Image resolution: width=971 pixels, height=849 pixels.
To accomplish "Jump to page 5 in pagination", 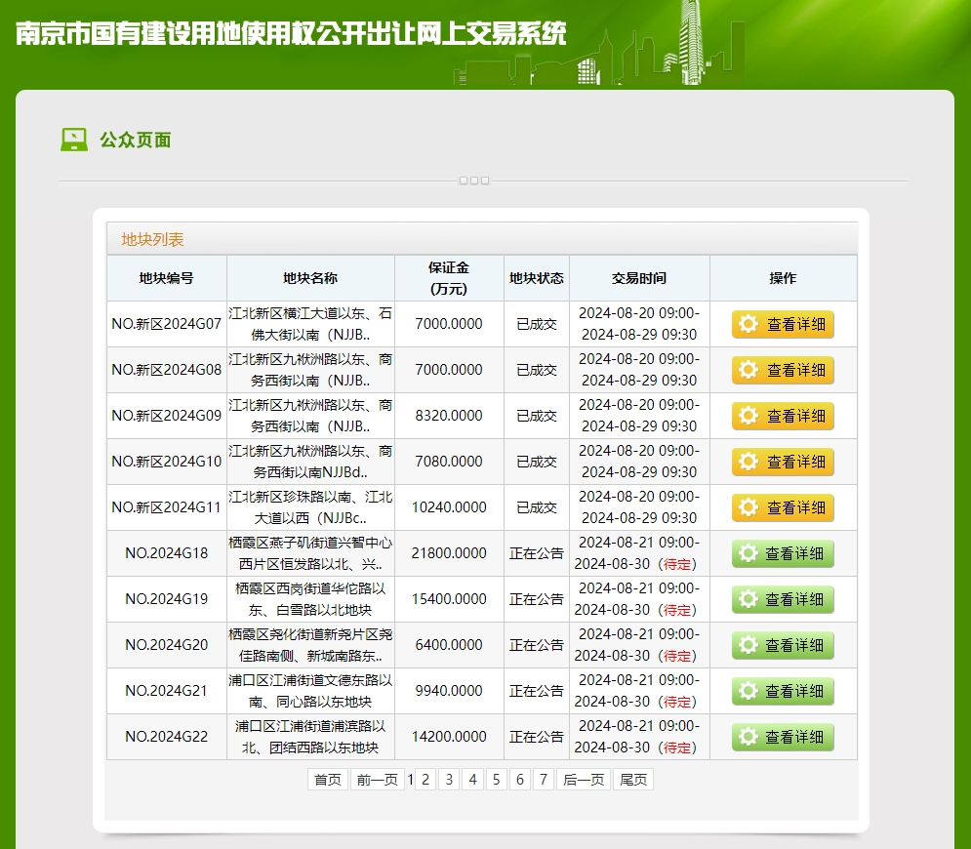I will (496, 779).
